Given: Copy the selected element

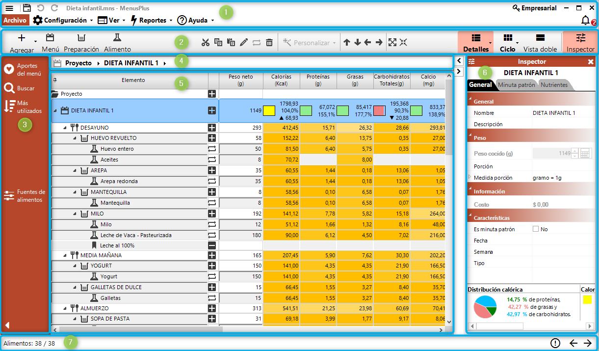Looking at the screenshot, I should coord(218,43).
